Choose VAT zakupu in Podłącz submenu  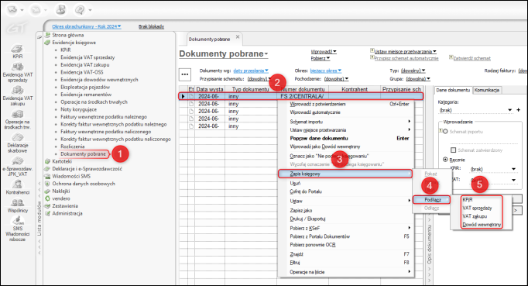(x=475, y=216)
